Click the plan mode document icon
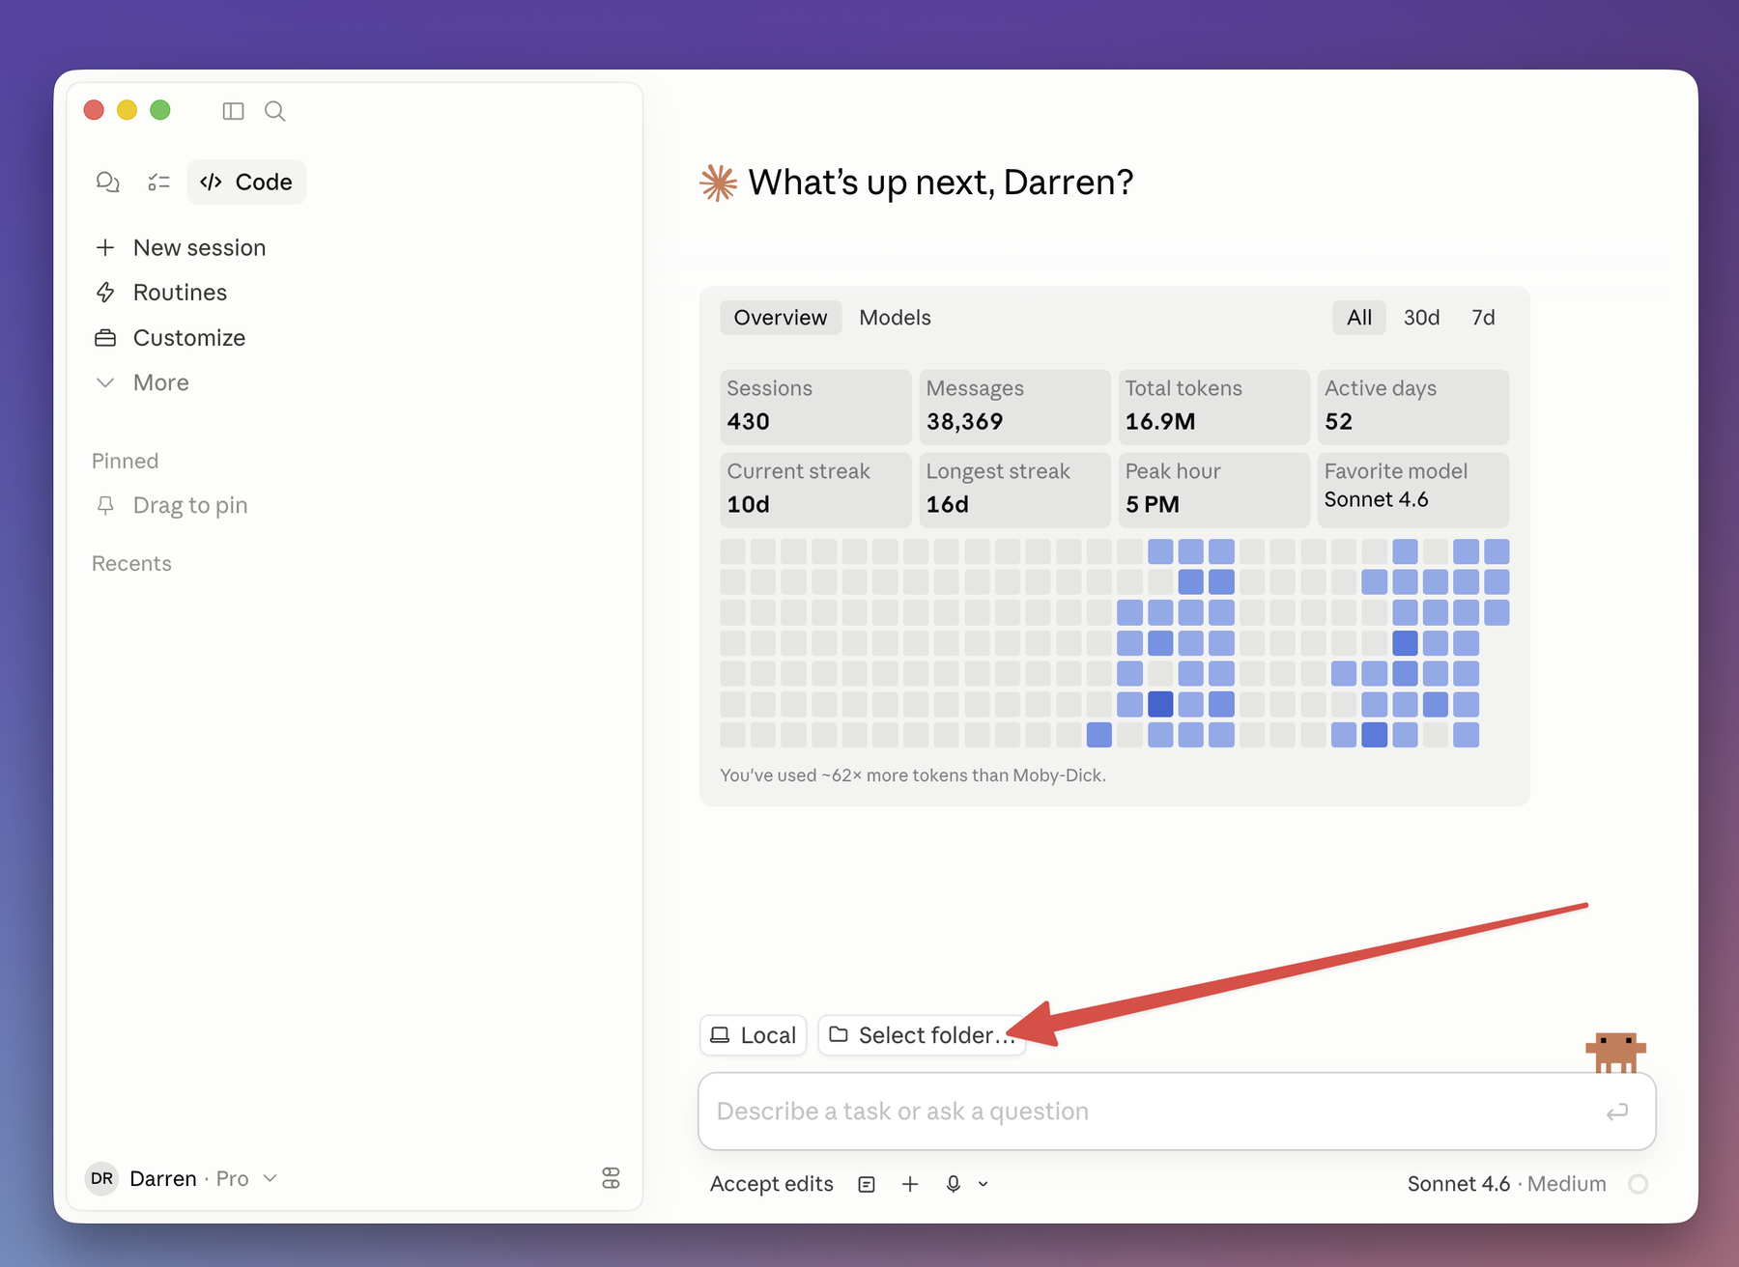 (x=867, y=1184)
